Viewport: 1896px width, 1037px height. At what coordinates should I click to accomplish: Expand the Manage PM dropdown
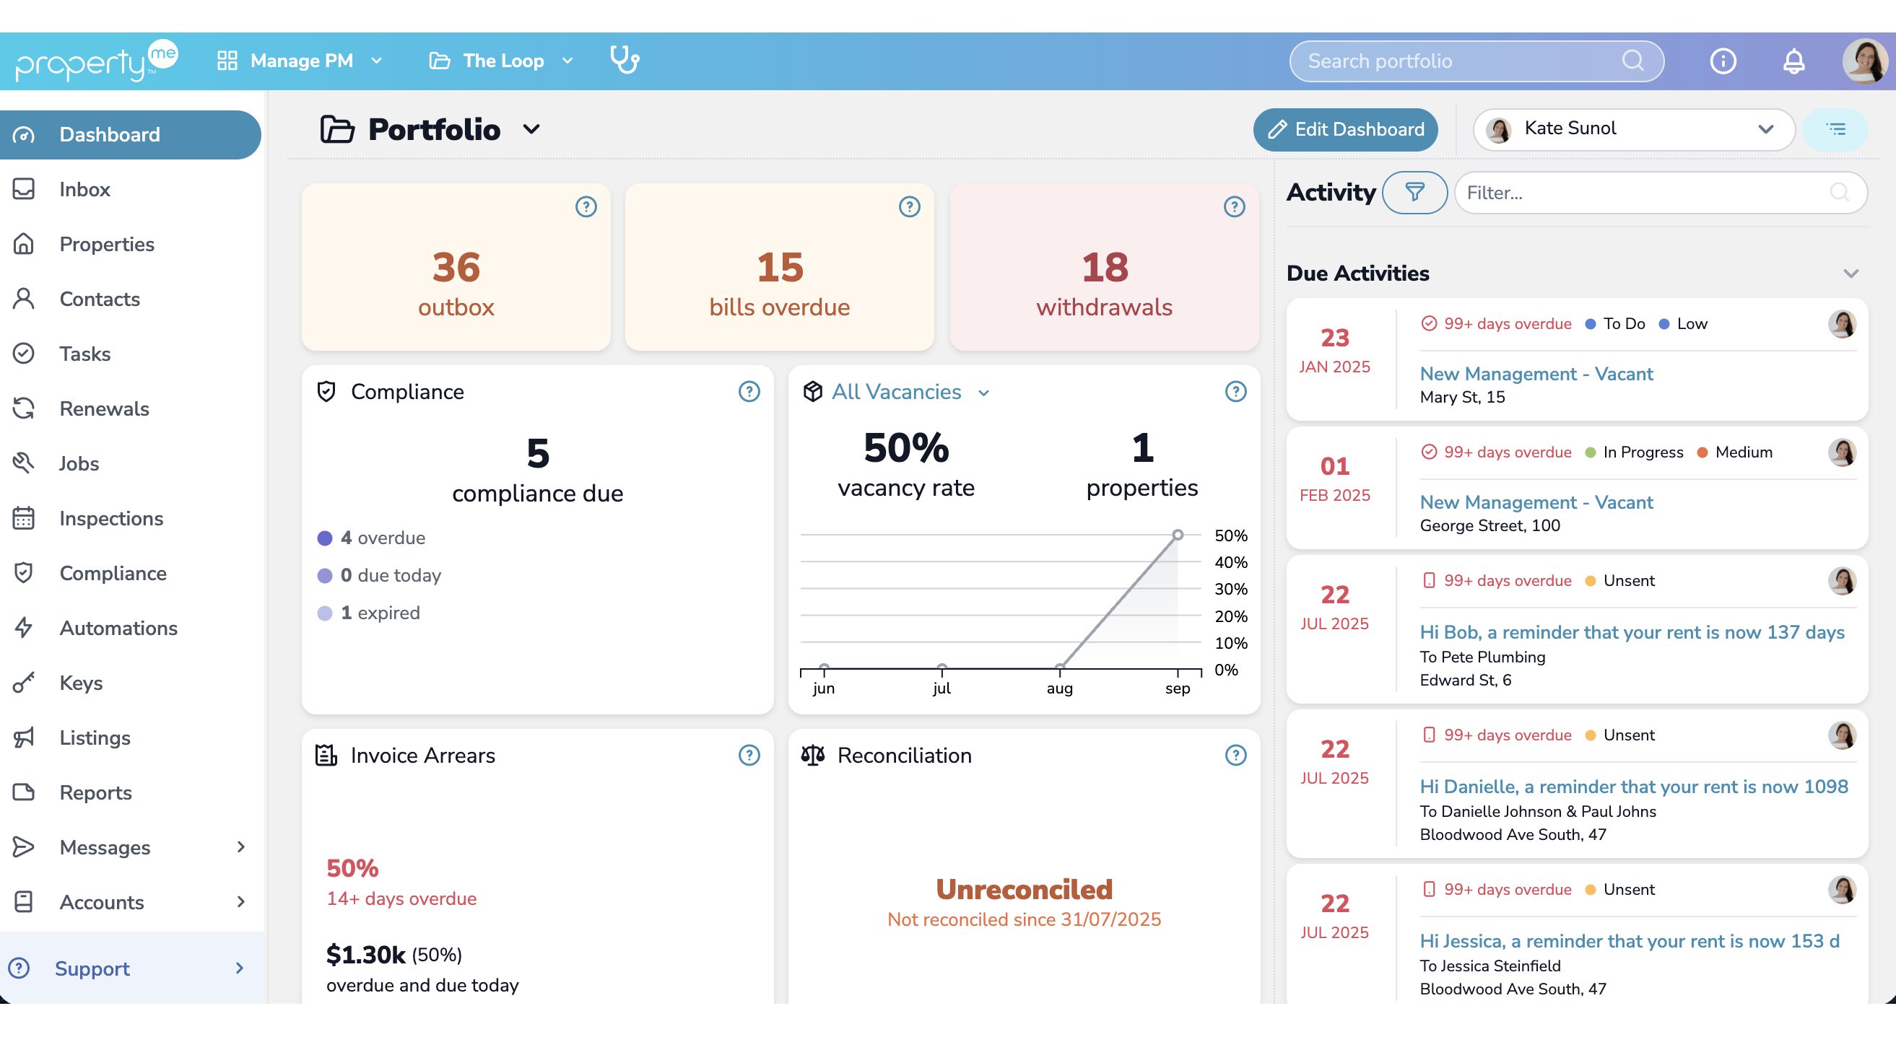click(300, 61)
